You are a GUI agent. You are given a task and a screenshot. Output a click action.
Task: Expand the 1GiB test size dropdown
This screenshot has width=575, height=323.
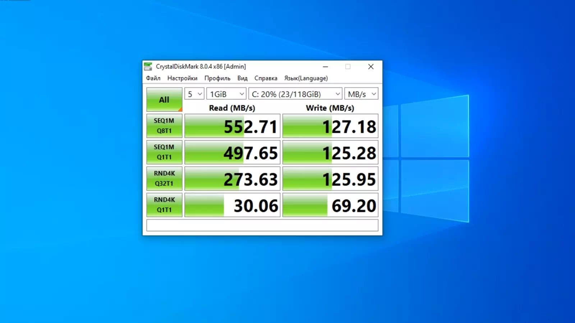(226, 94)
